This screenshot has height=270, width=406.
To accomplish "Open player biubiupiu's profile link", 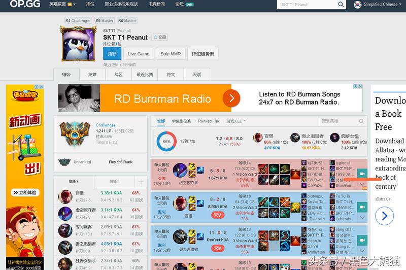I will 315,196.
